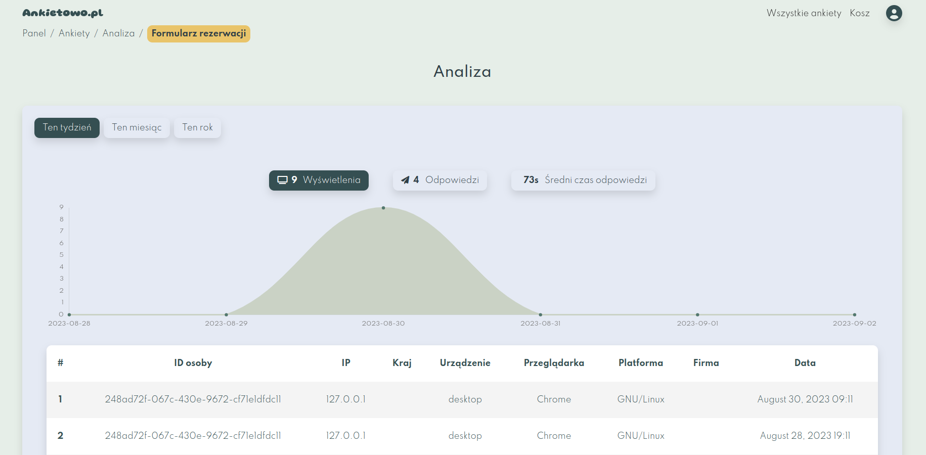Click the monitor icon in Wyświetlenia
The width and height of the screenshot is (926, 455).
point(282,180)
